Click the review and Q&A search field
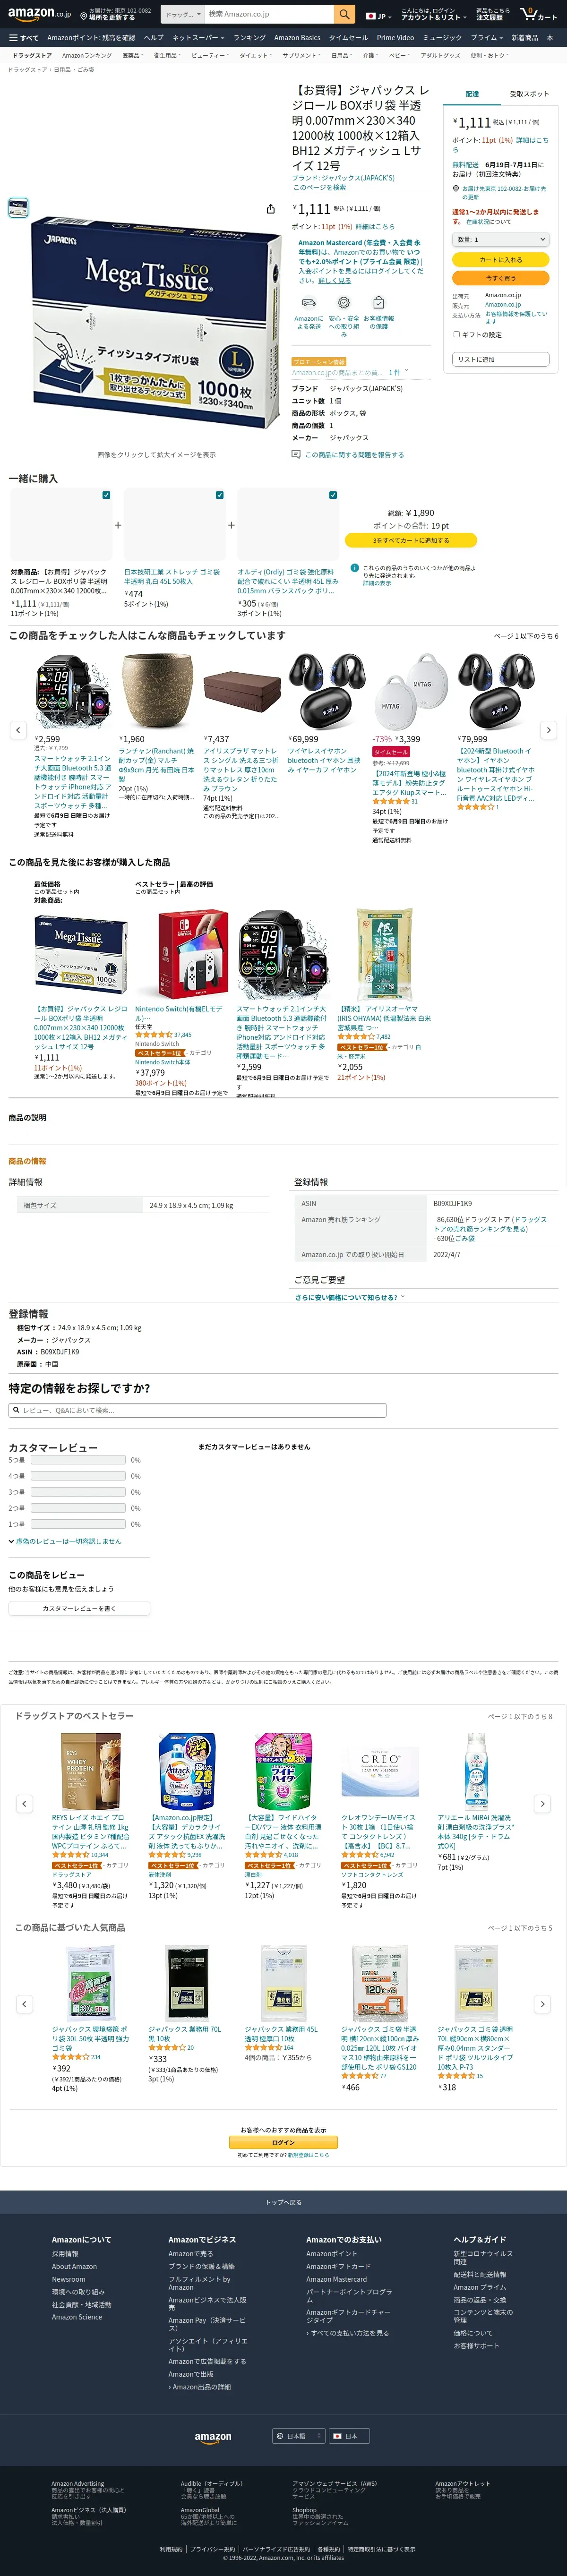This screenshot has width=567, height=2576. [197, 1410]
